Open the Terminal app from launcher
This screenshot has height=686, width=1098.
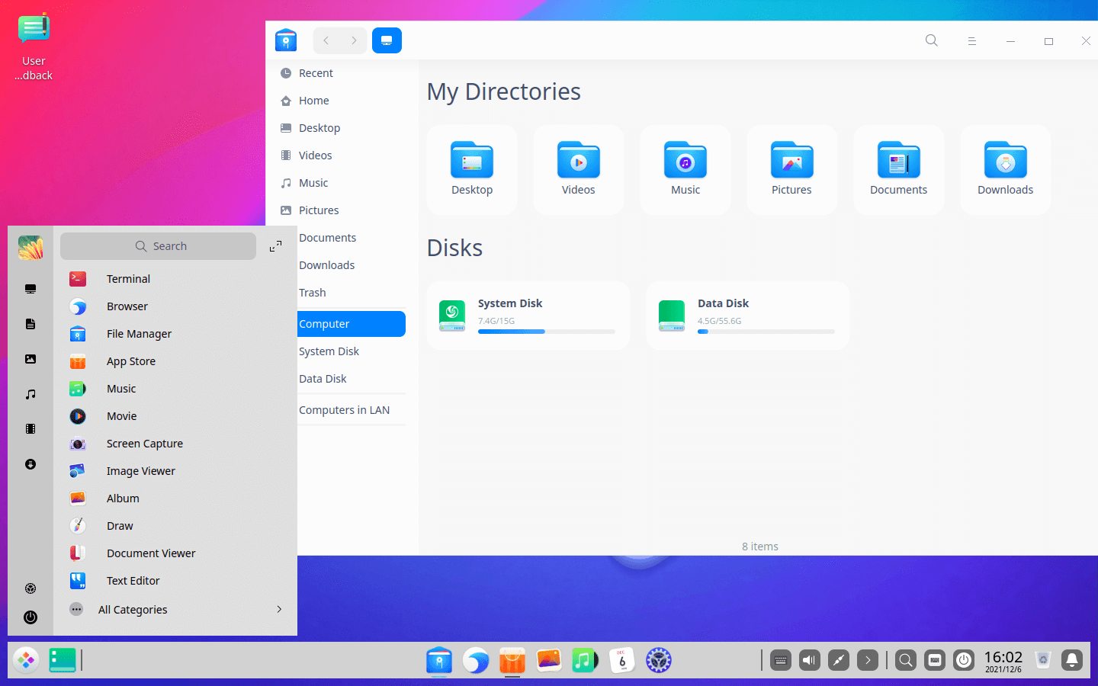(x=128, y=279)
